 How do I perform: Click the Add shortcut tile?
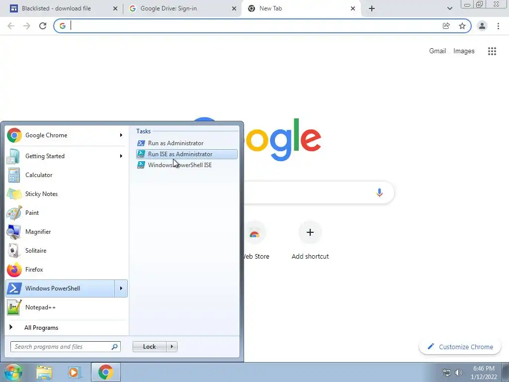(310, 241)
